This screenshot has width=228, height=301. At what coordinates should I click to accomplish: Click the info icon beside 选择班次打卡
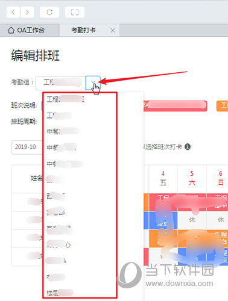point(188,147)
